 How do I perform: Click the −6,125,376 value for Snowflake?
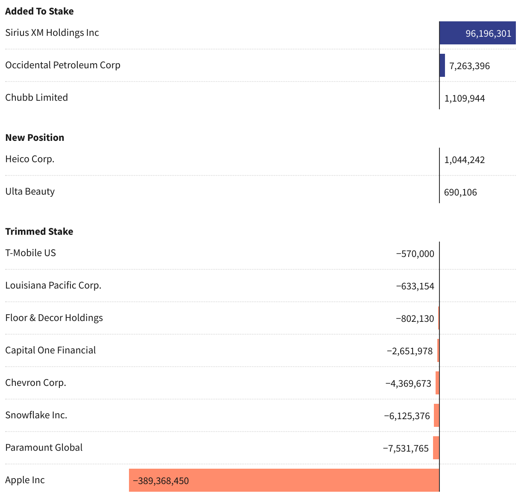pos(407,416)
